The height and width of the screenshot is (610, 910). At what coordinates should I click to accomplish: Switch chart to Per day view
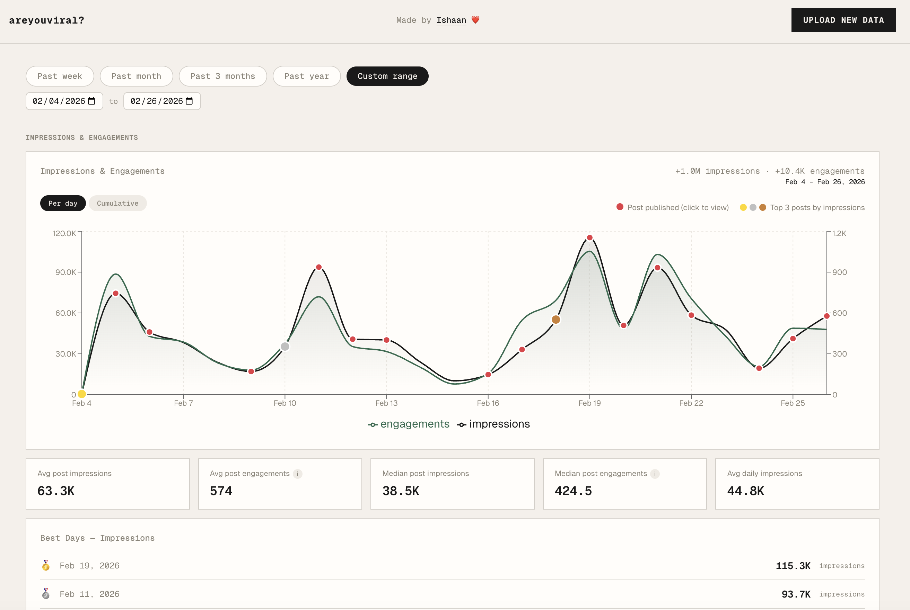click(63, 204)
